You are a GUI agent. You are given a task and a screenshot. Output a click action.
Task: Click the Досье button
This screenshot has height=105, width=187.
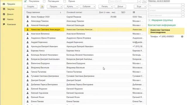pos(120,6)
